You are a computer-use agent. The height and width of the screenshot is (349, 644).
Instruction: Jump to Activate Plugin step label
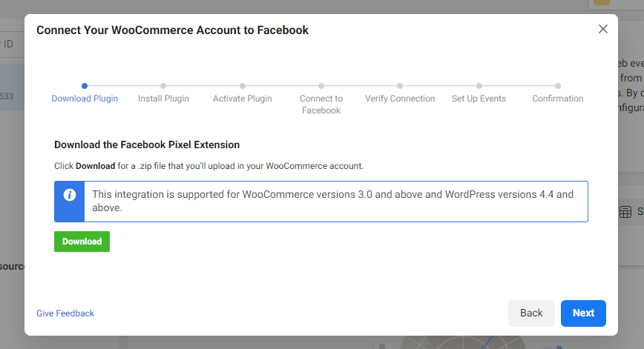(x=243, y=99)
